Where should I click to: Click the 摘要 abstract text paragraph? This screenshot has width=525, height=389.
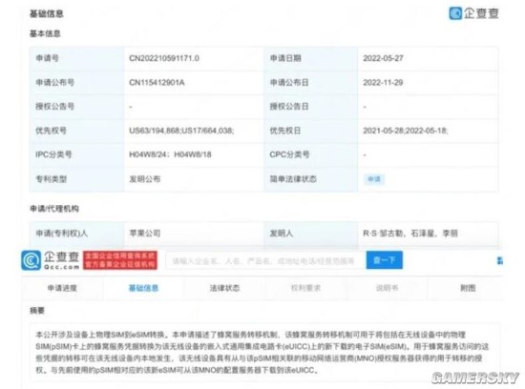pyautogui.click(x=262, y=352)
